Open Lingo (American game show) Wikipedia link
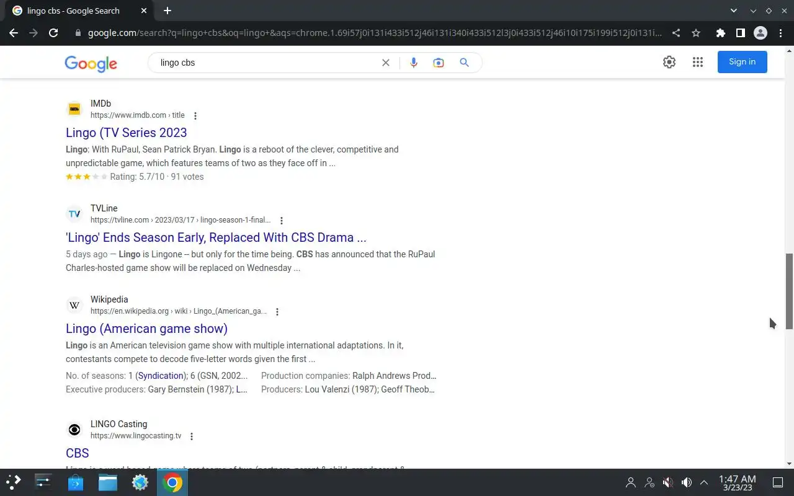Image resolution: width=794 pixels, height=496 pixels. click(x=146, y=329)
